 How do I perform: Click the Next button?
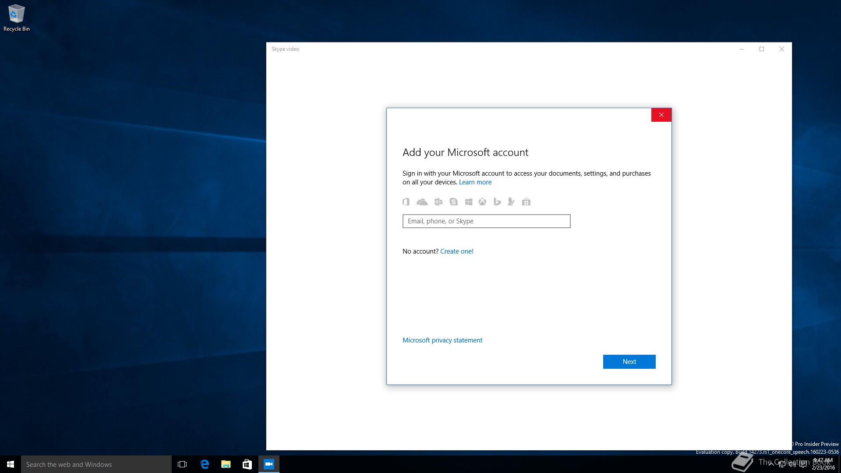629,362
